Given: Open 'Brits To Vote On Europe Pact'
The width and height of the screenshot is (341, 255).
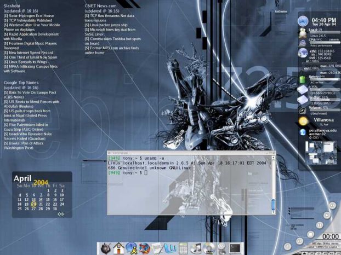Looking at the screenshot, I should coord(30,95).
